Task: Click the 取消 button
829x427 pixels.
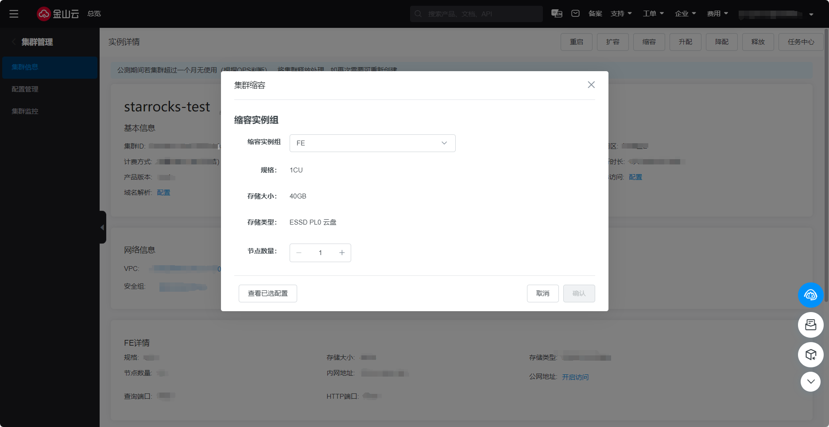Action: click(x=542, y=294)
